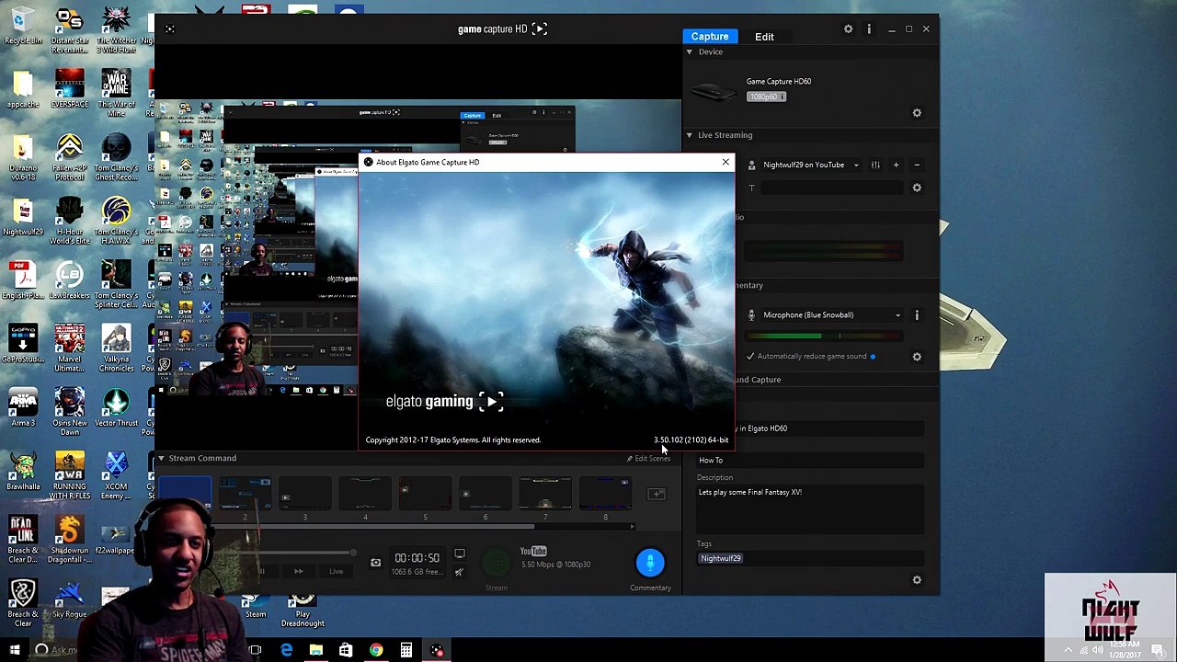The width and height of the screenshot is (1177, 662).
Task: Click the info icon in the title bar
Action: pos(869,29)
